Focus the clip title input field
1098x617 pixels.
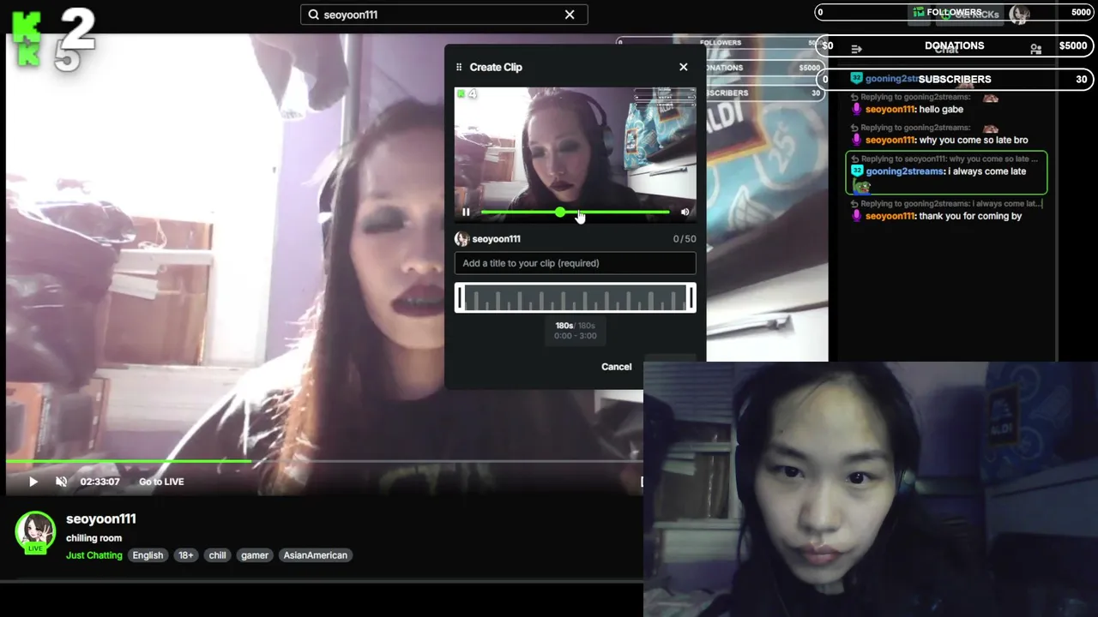tap(575, 263)
